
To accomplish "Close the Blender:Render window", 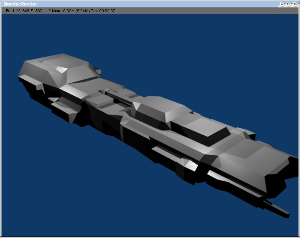I will point(296,4).
